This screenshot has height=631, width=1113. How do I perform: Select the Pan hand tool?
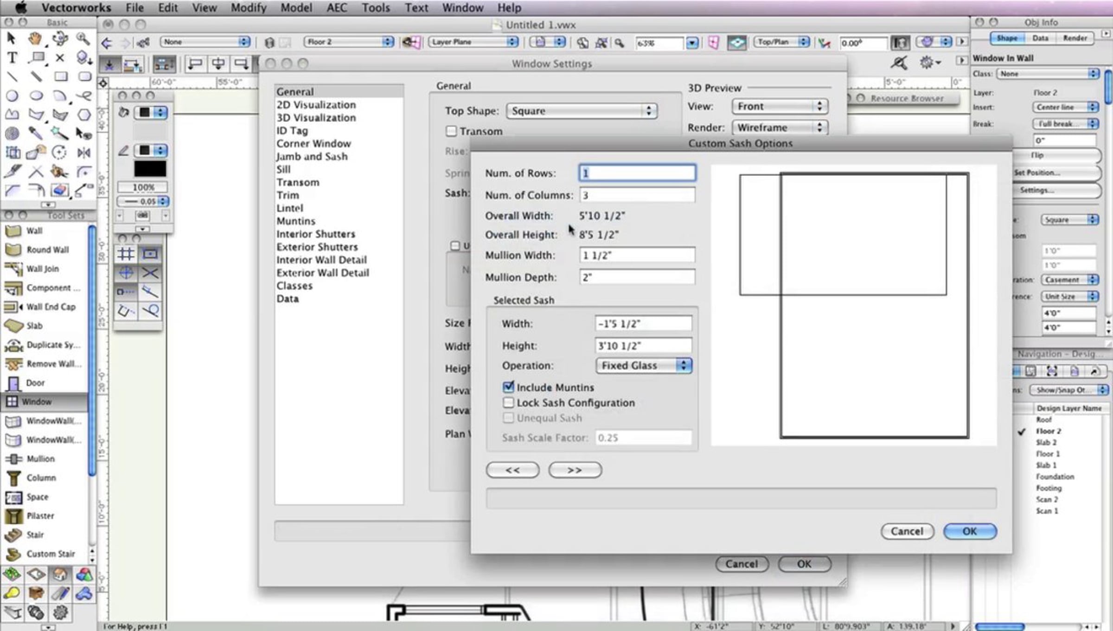(x=35, y=38)
